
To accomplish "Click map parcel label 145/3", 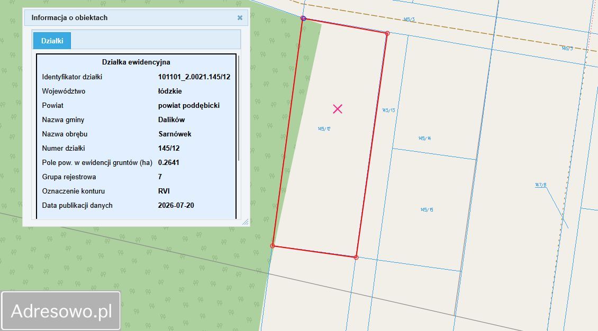I will 409,19.
